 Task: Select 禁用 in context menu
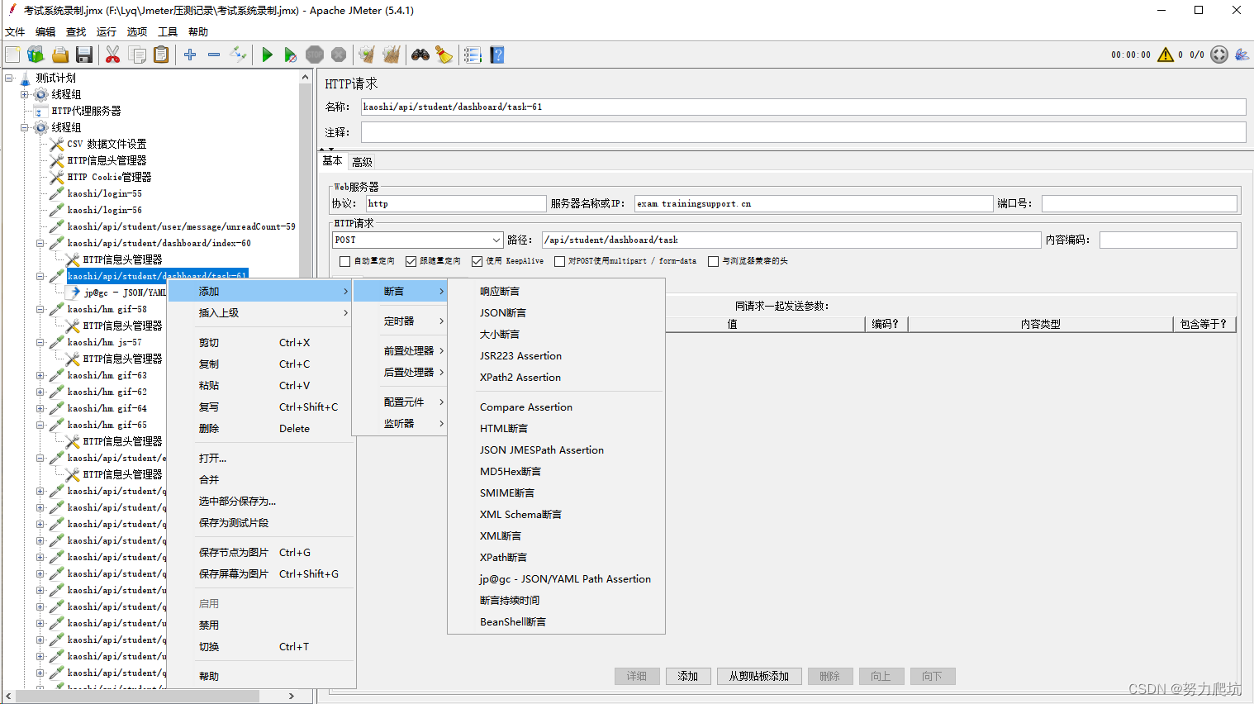pyautogui.click(x=209, y=625)
